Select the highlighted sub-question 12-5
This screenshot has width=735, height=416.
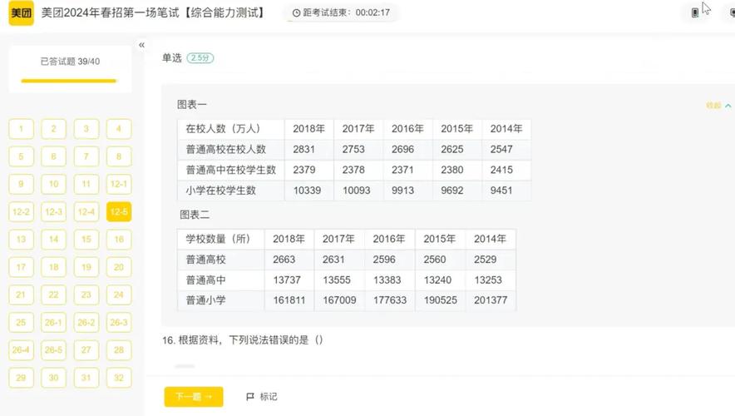point(119,212)
